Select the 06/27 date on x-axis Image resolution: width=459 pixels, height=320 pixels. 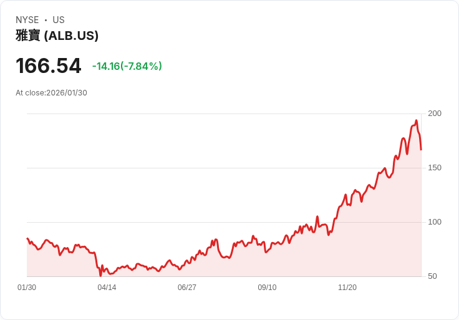(186, 288)
